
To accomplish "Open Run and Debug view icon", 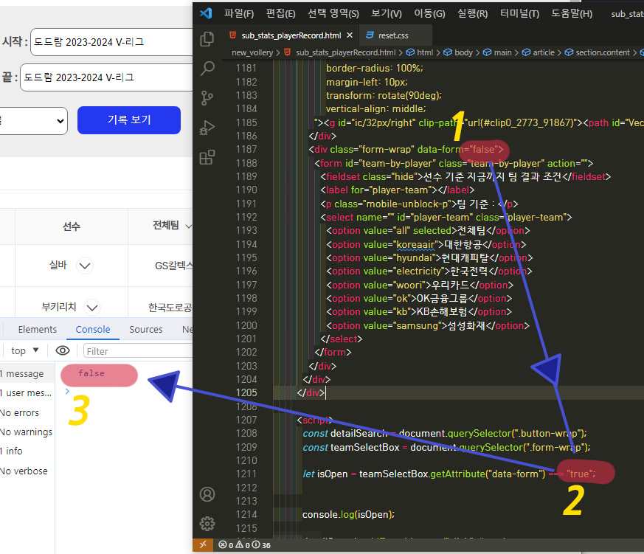I will click(x=207, y=128).
